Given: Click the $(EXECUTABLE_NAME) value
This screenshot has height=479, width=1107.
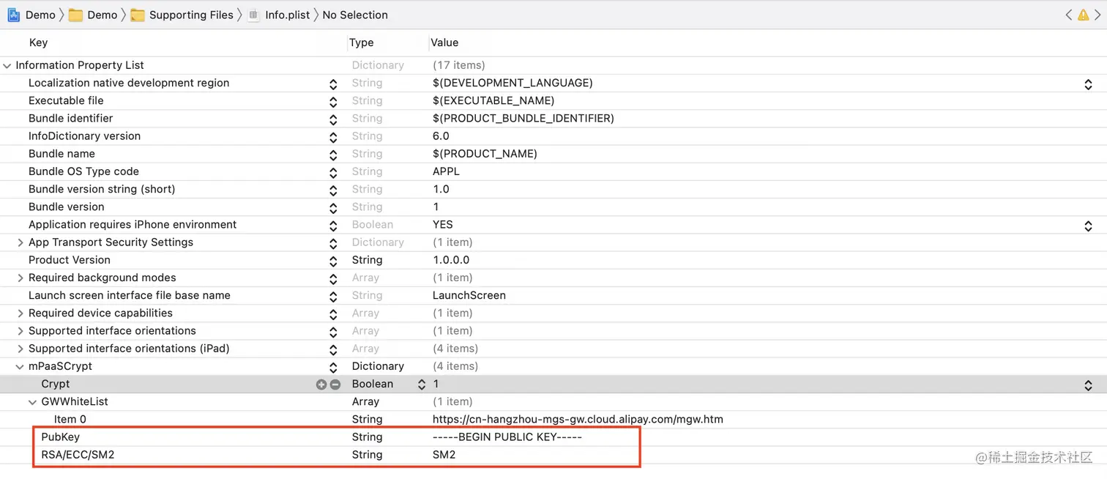Looking at the screenshot, I should pos(493,101).
